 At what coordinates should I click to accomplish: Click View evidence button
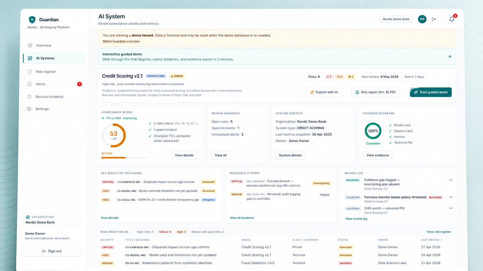(x=378, y=155)
